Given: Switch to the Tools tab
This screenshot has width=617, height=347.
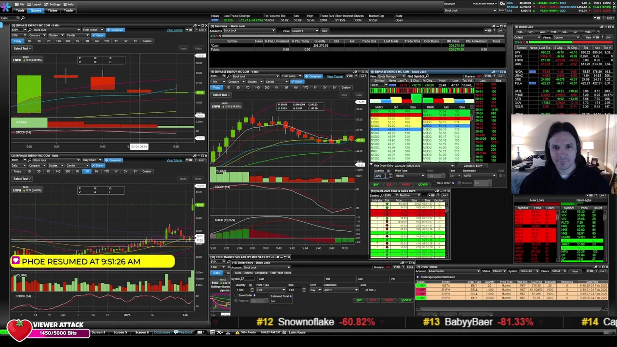Looking at the screenshot, I should (20, 10).
